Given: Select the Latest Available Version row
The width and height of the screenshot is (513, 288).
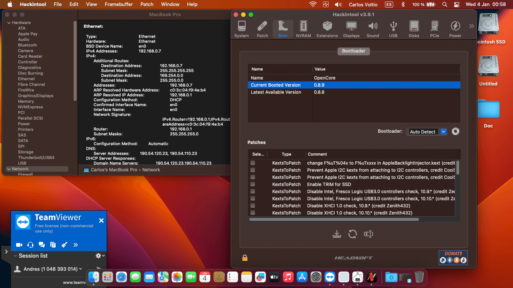Looking at the screenshot, I should pos(354,92).
